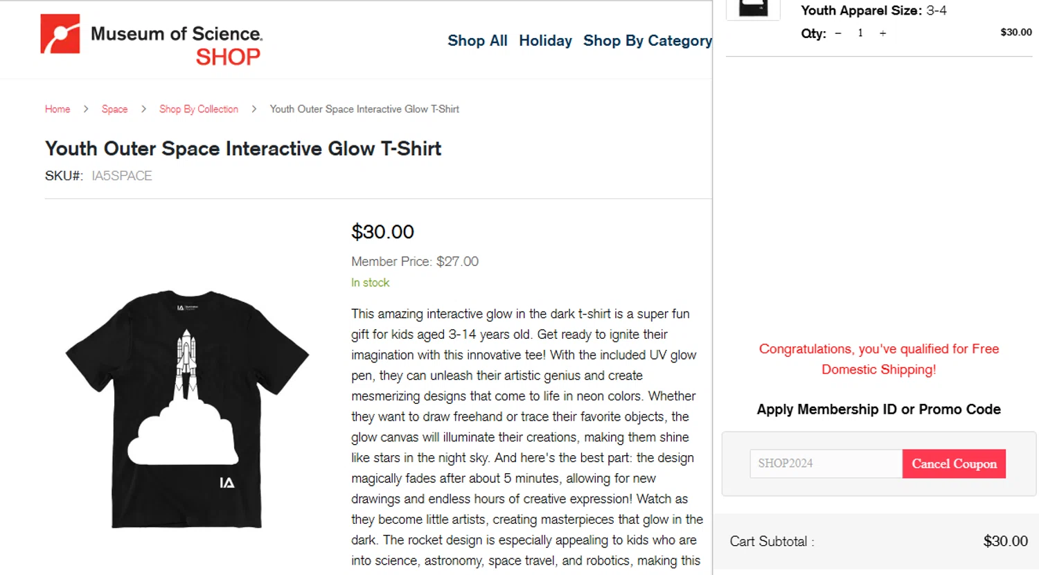This screenshot has width=1039, height=575.
Task: Open the Holiday menu item
Action: pyautogui.click(x=545, y=41)
